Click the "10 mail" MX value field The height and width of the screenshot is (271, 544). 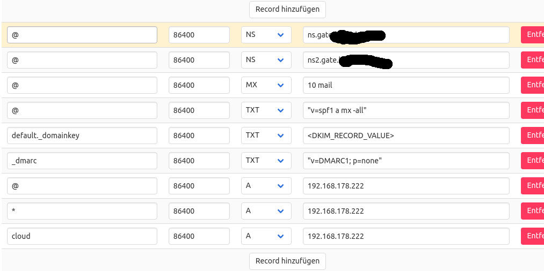(405, 85)
